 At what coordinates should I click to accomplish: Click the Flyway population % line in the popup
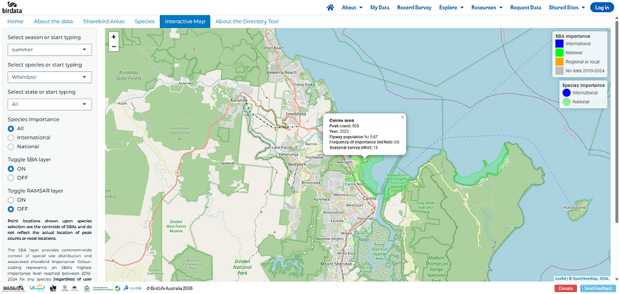353,136
